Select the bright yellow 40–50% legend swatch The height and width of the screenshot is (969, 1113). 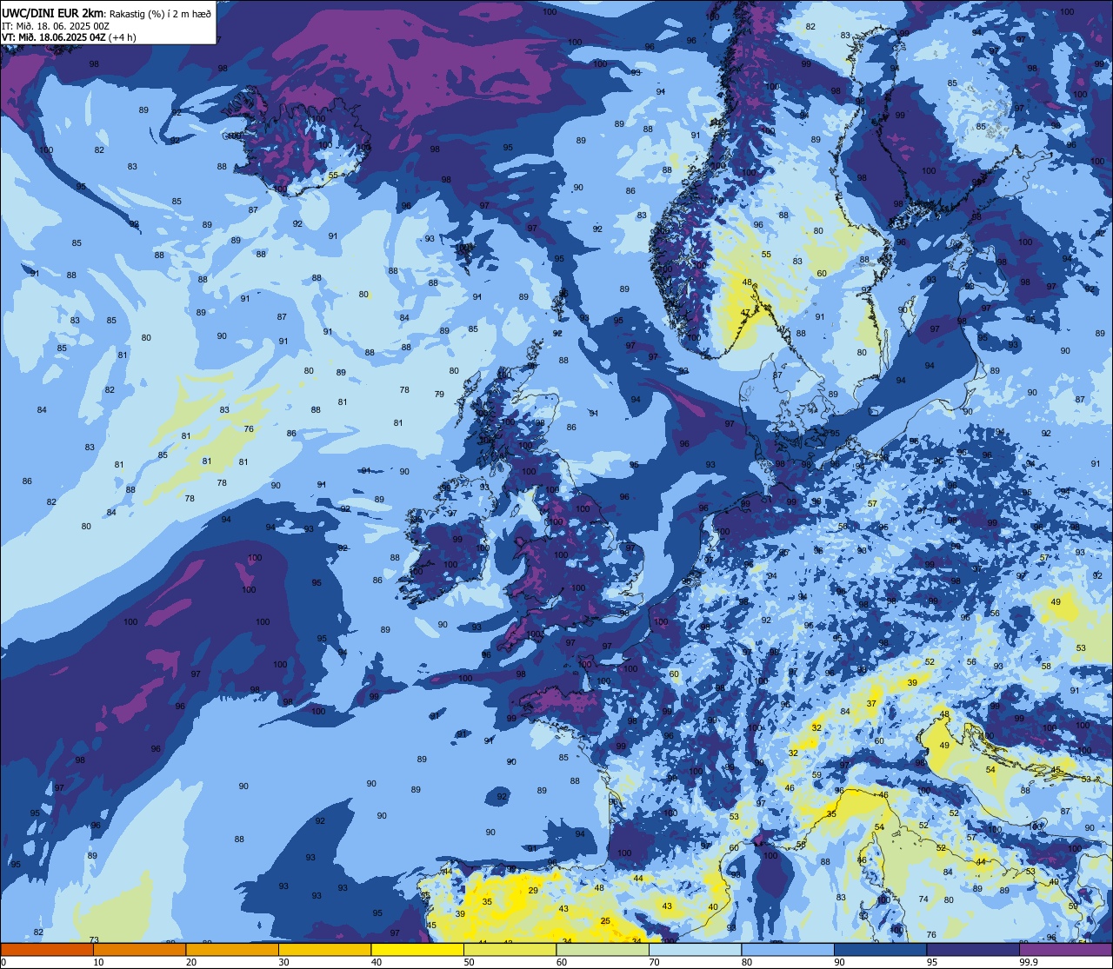417,949
